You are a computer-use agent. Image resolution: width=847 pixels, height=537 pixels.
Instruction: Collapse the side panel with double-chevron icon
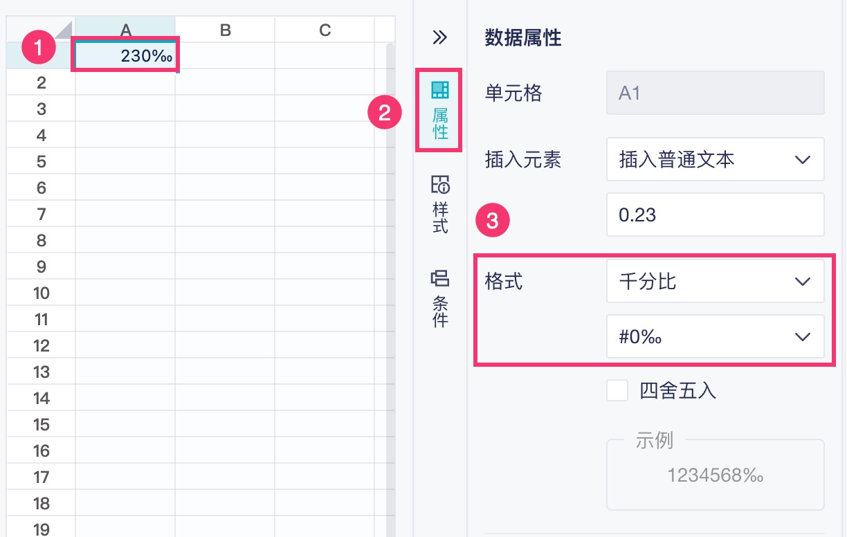[x=439, y=37]
